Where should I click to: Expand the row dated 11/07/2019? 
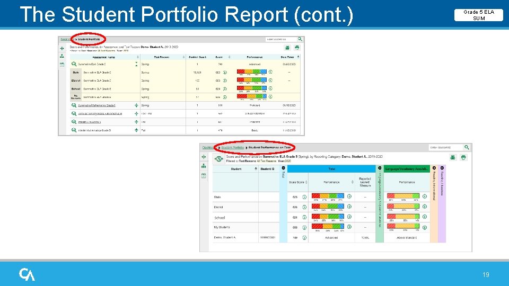pos(136,122)
